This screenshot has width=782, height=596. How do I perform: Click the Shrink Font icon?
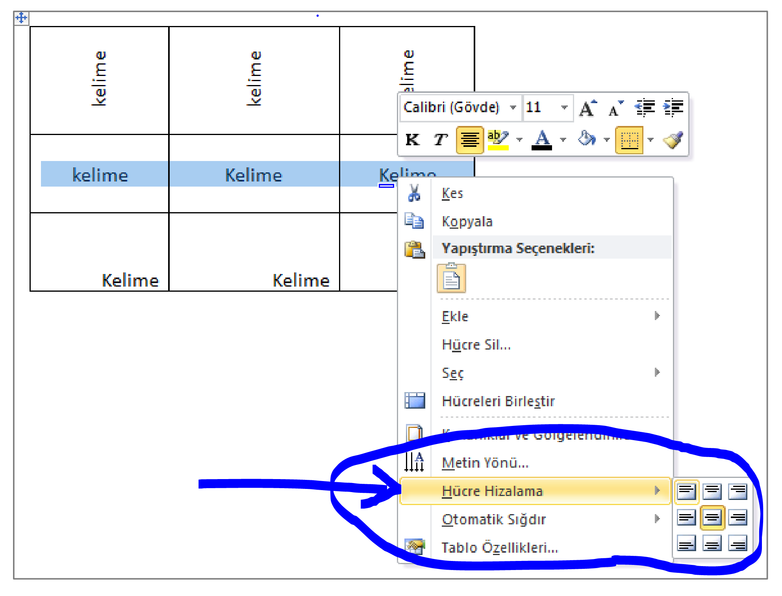pyautogui.click(x=615, y=108)
